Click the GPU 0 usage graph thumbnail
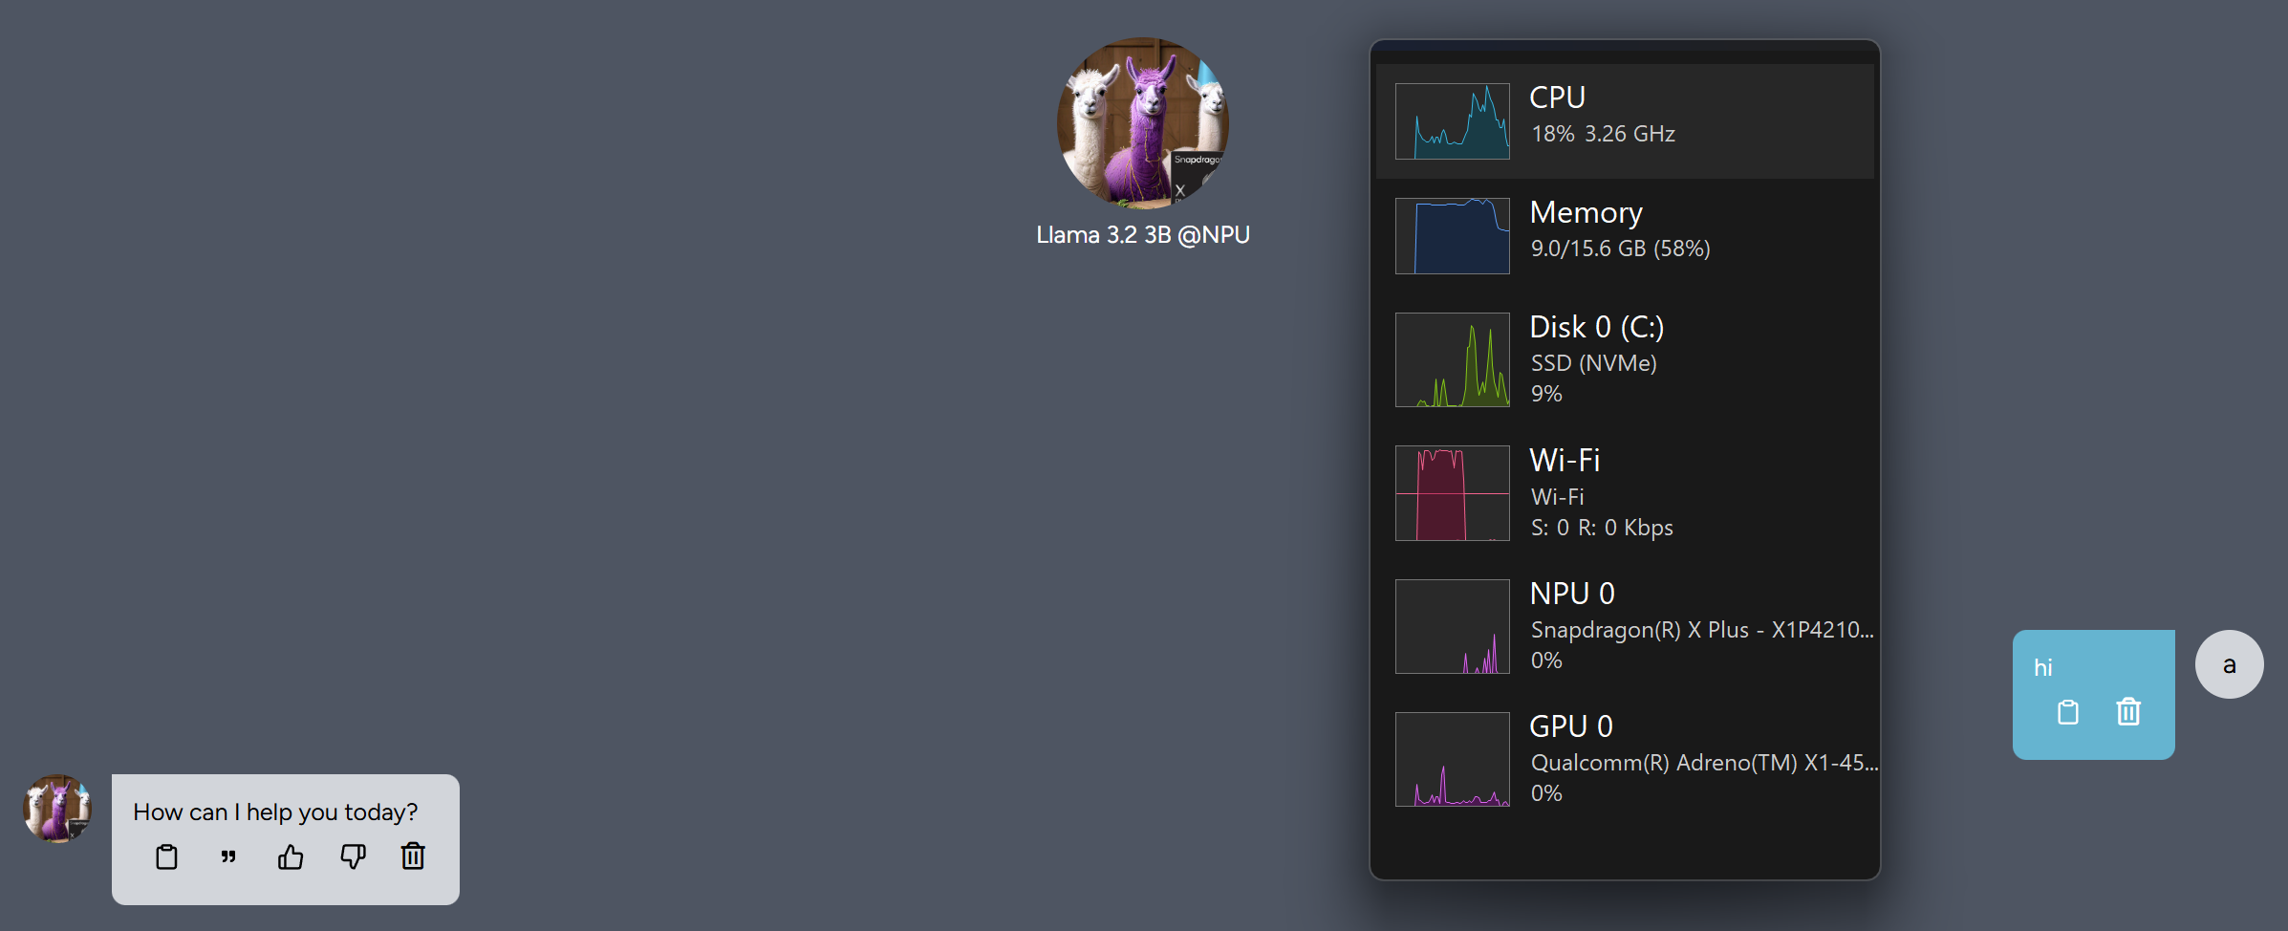Viewport: 2288px width, 931px height. click(x=1453, y=759)
